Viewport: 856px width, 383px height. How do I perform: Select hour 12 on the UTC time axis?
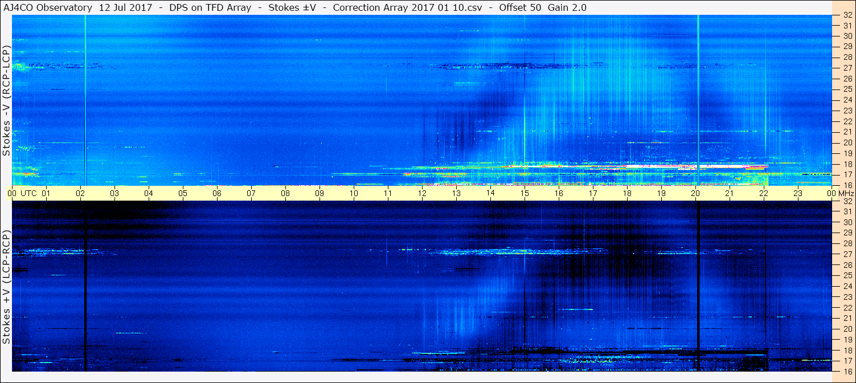click(x=422, y=193)
